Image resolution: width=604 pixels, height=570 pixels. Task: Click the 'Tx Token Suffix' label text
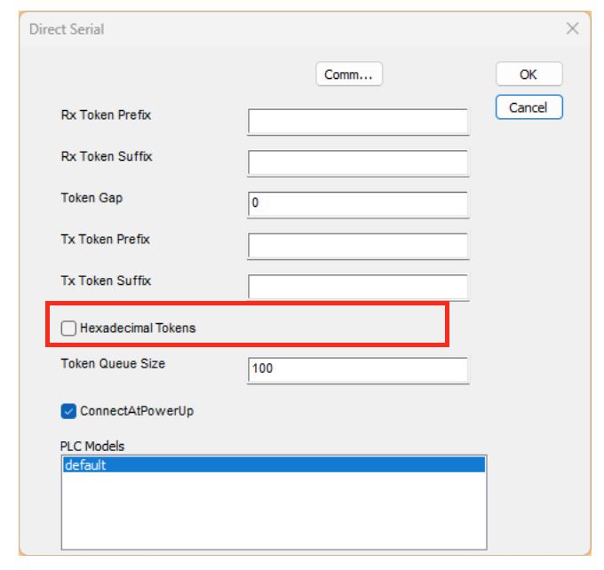click(x=106, y=281)
